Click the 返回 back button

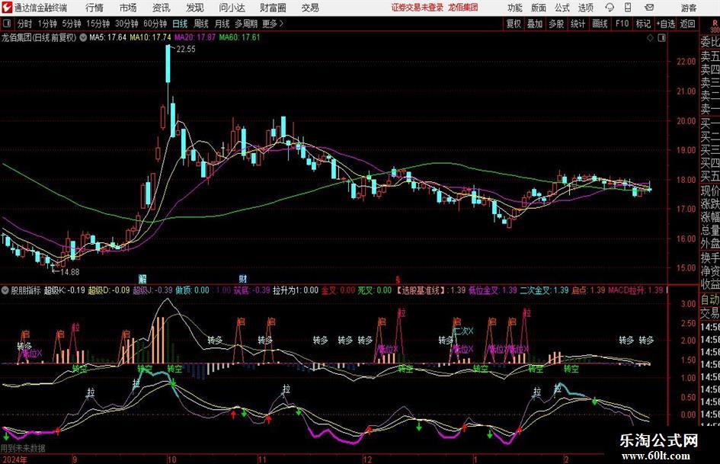pos(687,24)
